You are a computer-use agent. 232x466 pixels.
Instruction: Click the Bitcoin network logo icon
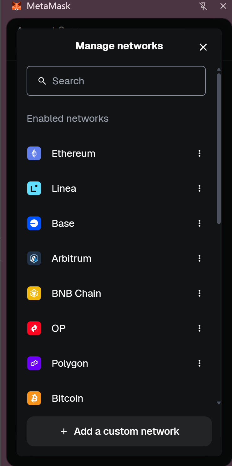34,398
